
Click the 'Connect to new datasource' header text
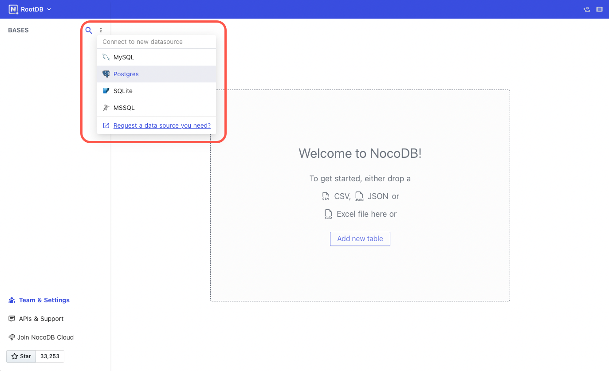143,42
